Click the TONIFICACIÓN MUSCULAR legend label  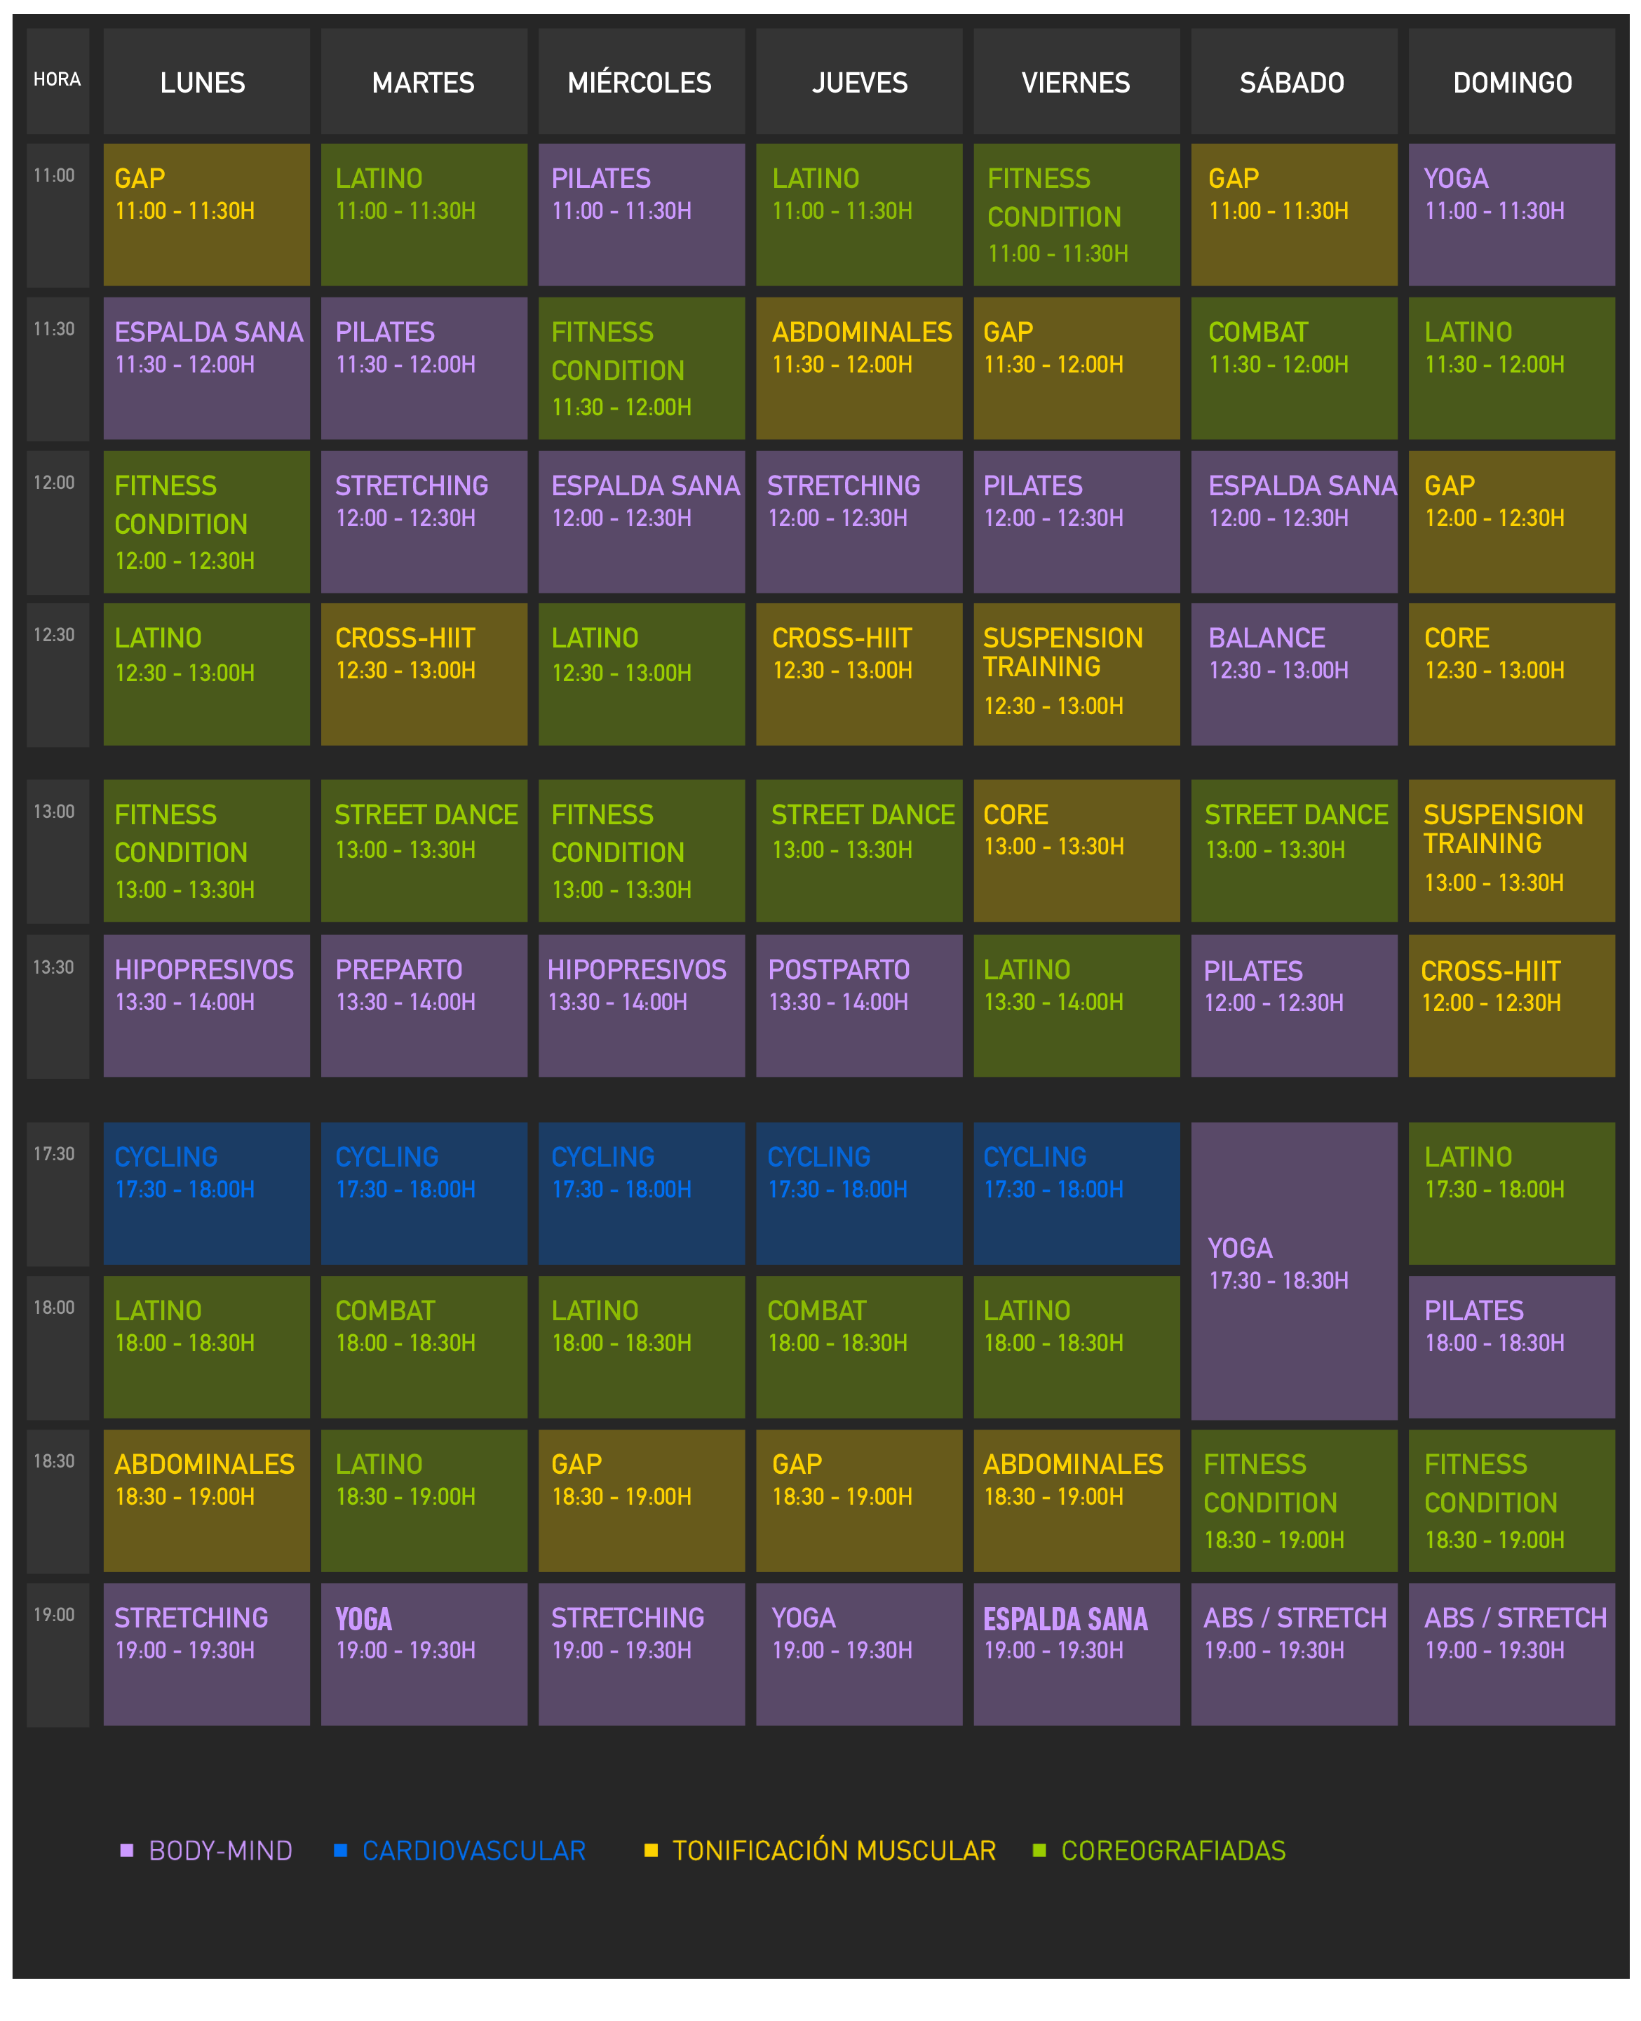coord(834,1851)
